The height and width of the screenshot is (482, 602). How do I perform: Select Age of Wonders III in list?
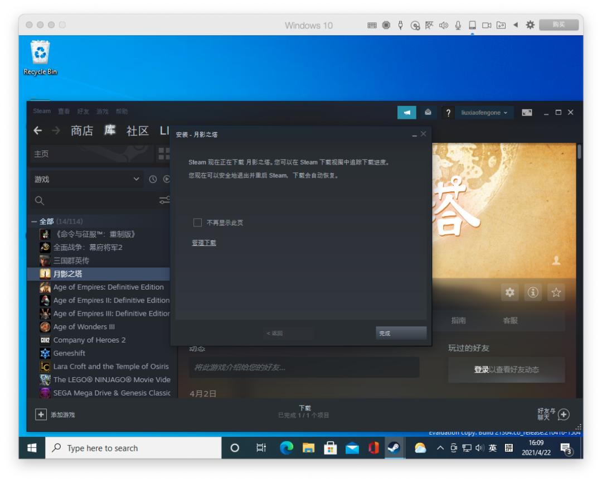pos(99,327)
